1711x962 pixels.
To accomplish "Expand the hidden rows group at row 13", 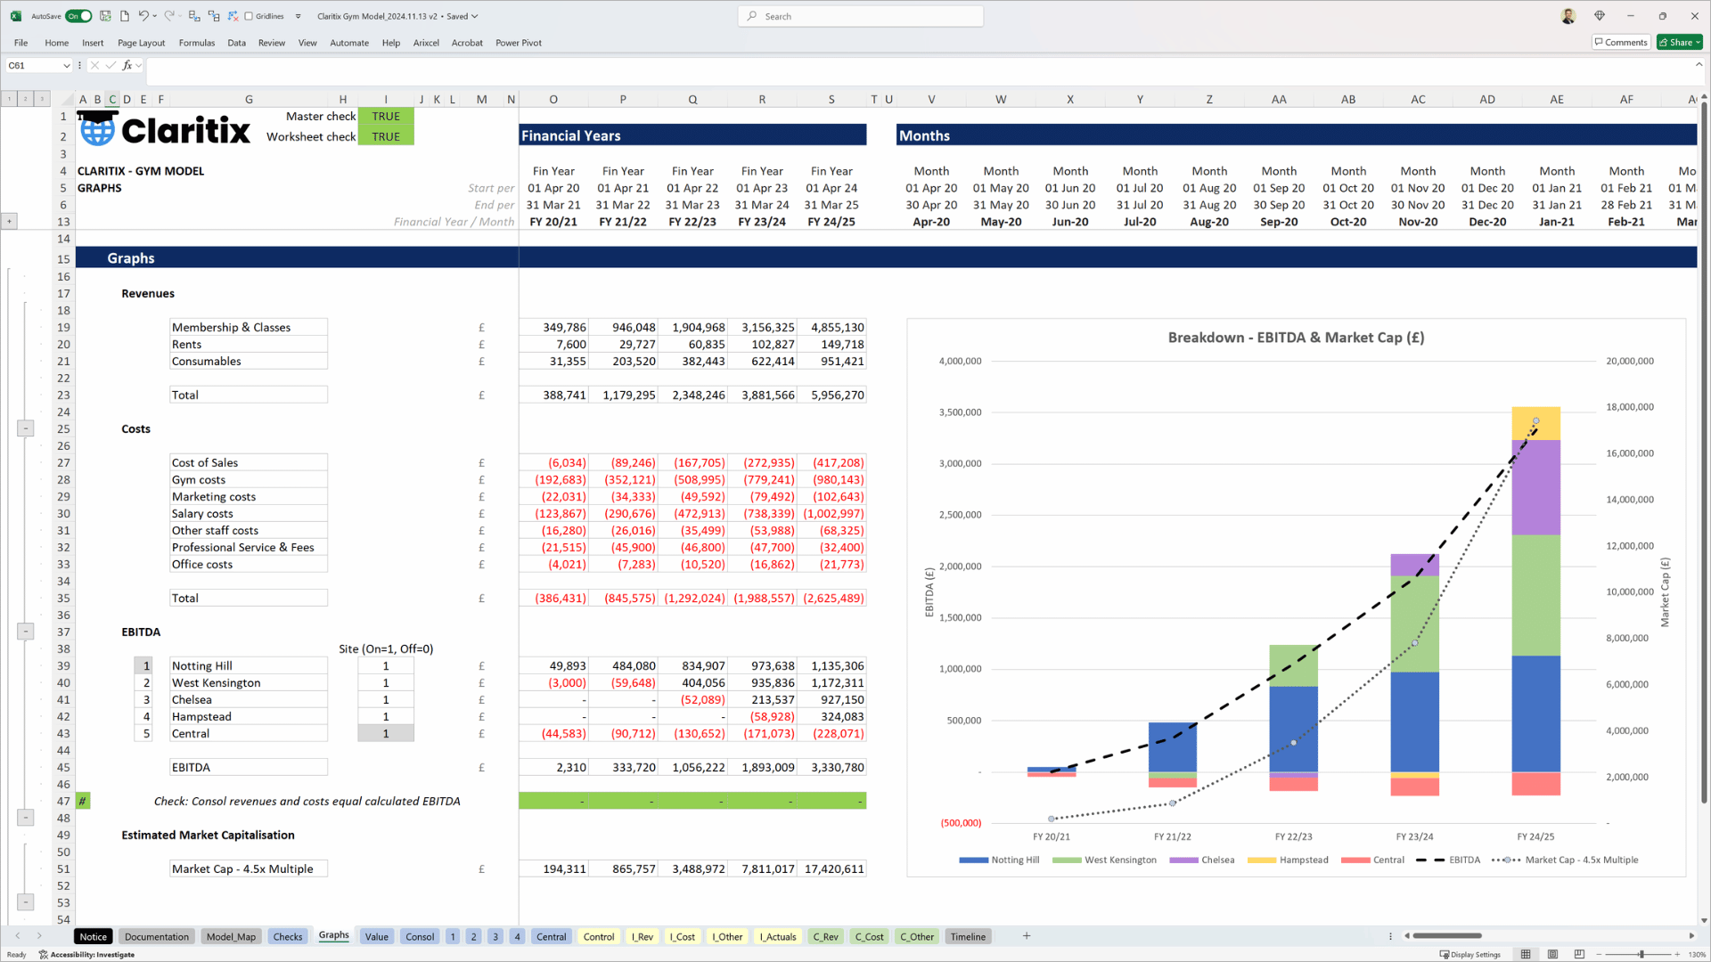I will 9,221.
